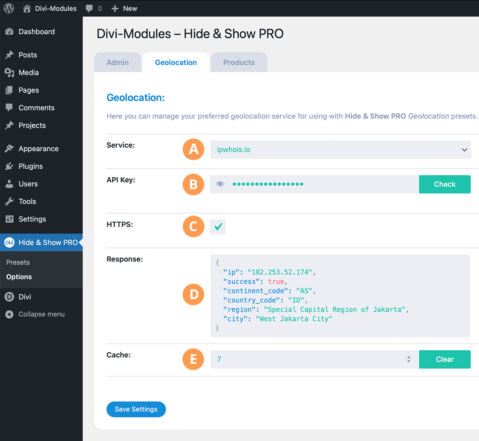Switch to the Admin tab
Image resolution: width=479 pixels, height=441 pixels.
[117, 62]
